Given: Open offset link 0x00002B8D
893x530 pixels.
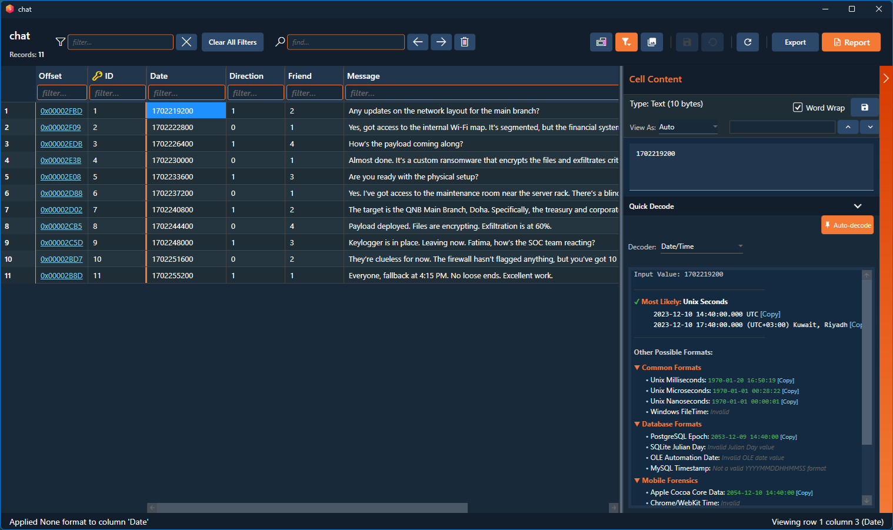Looking at the screenshot, I should [61, 275].
